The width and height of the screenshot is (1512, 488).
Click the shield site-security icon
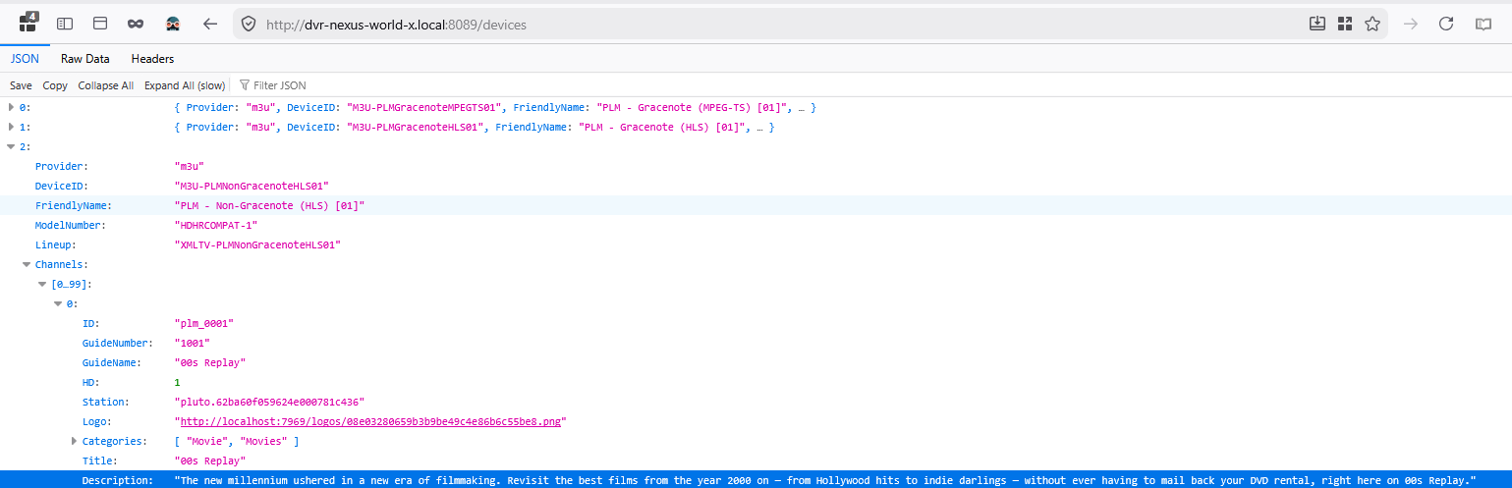tap(249, 25)
